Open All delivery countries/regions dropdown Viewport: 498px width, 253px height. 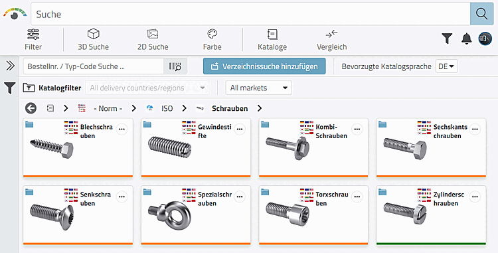(147, 88)
